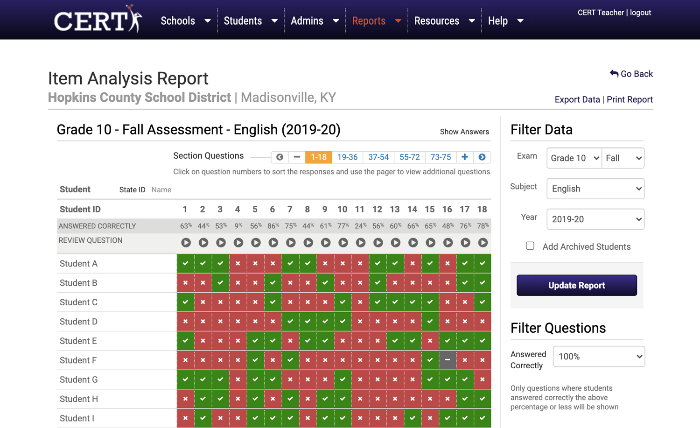Image resolution: width=700 pixels, height=428 pixels.
Task: Enable Add Archived Students
Action: tap(530, 246)
